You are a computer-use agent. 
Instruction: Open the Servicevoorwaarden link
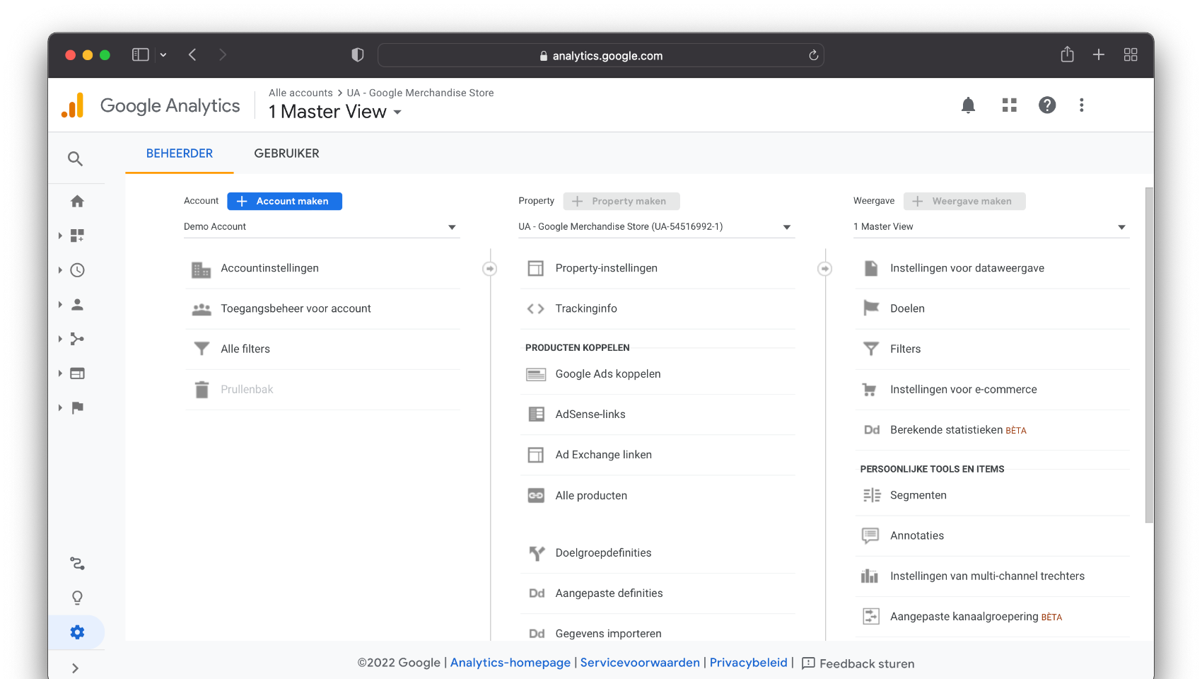pos(640,663)
